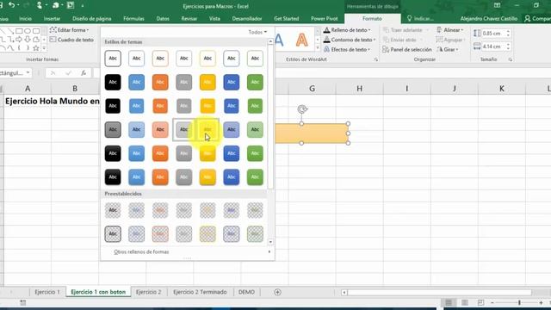Select the blue WordArt letter A style
Screen dimensions: 551x310
pyautogui.click(x=279, y=40)
